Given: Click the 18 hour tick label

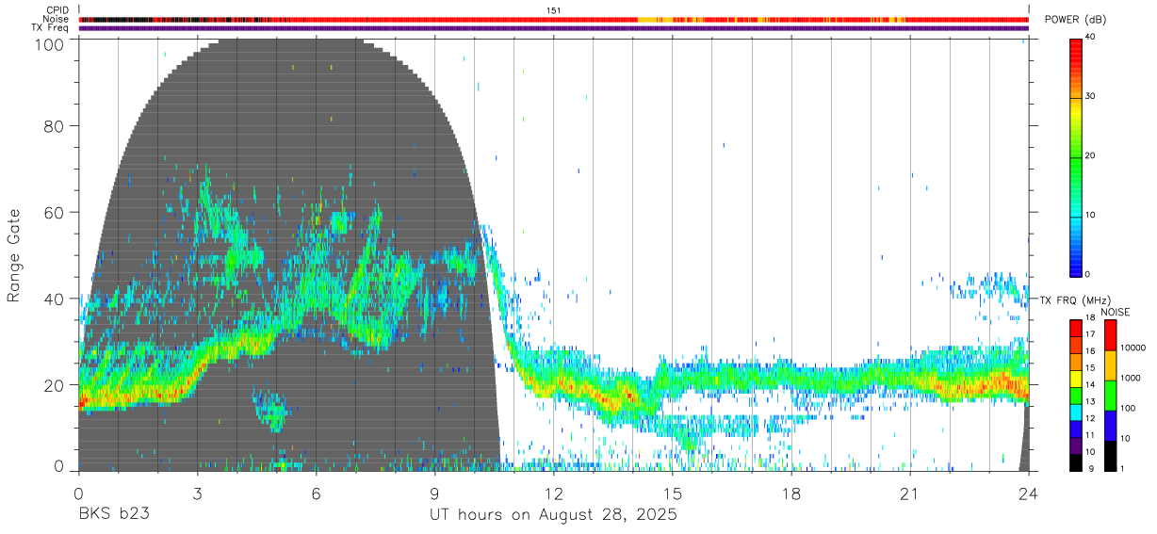Looking at the screenshot, I should coord(791,493).
